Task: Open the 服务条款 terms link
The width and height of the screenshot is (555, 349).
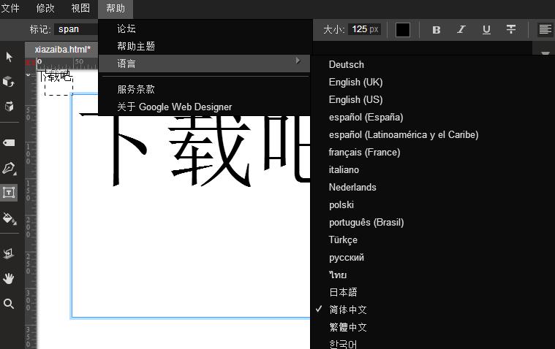Action: 136,89
